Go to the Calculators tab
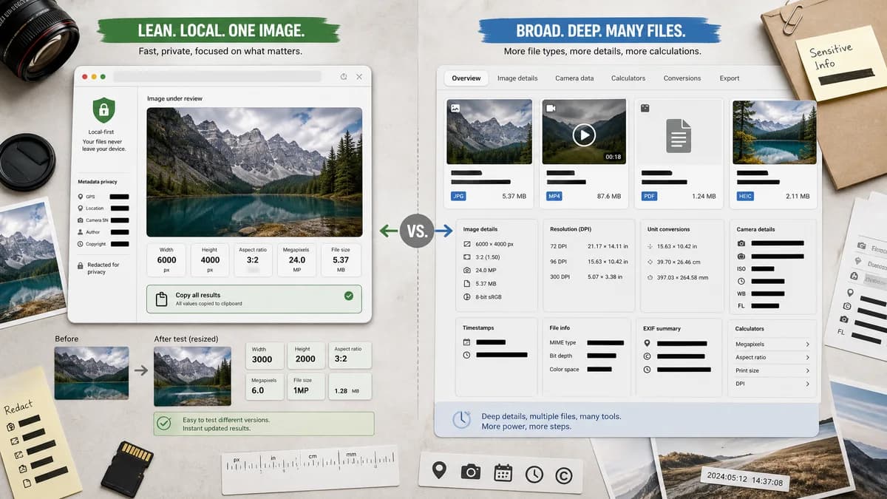The image size is (887, 499). pos(628,78)
